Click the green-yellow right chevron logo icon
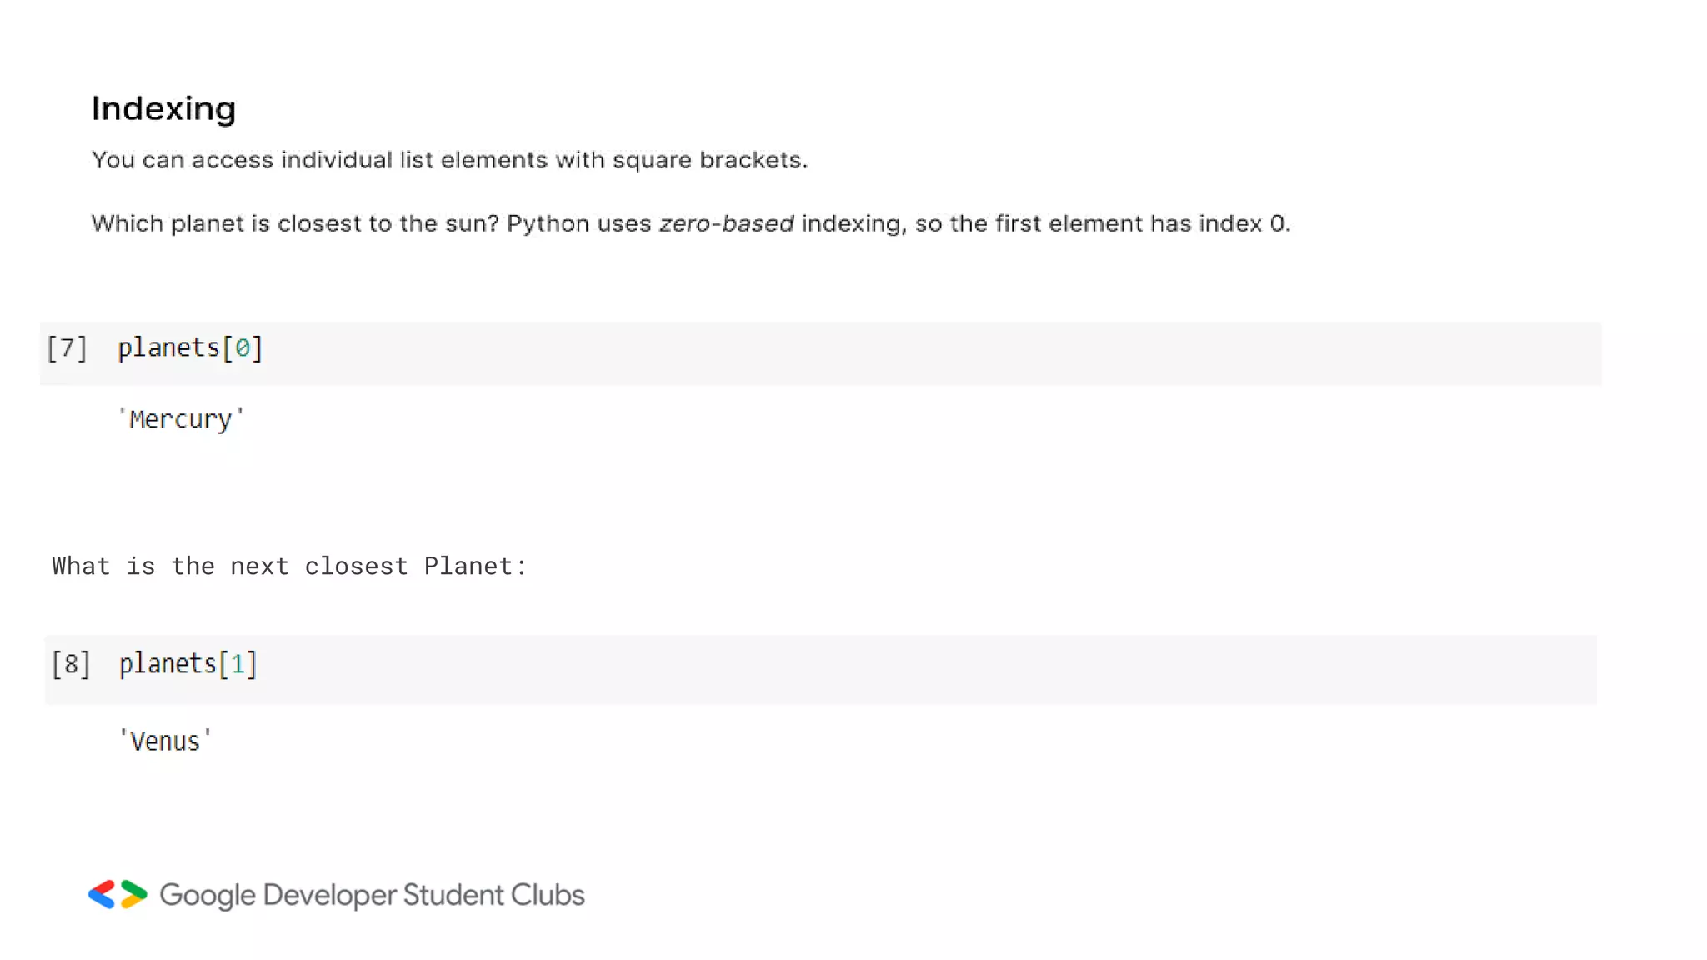The image size is (1707, 960). coord(133,894)
